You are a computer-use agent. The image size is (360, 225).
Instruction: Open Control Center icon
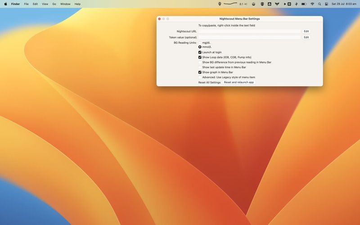327,4
